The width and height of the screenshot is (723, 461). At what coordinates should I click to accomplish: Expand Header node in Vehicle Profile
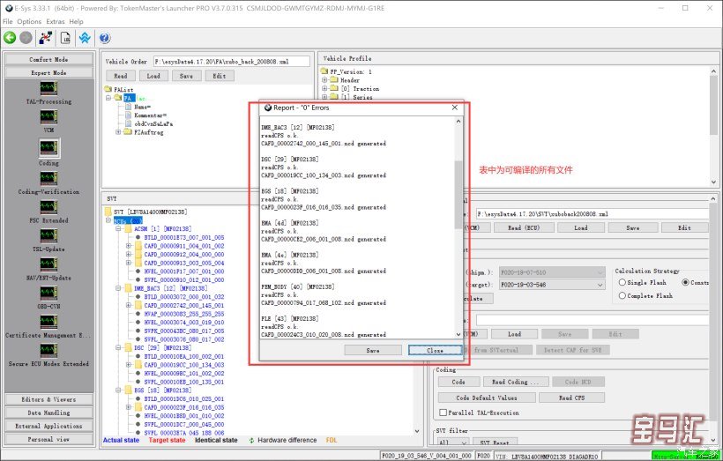324,80
